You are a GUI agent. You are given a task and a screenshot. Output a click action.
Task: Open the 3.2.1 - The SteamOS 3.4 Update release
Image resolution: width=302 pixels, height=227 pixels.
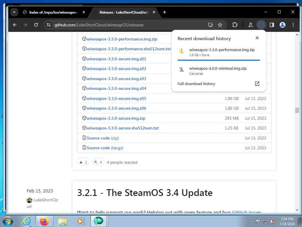point(145,193)
